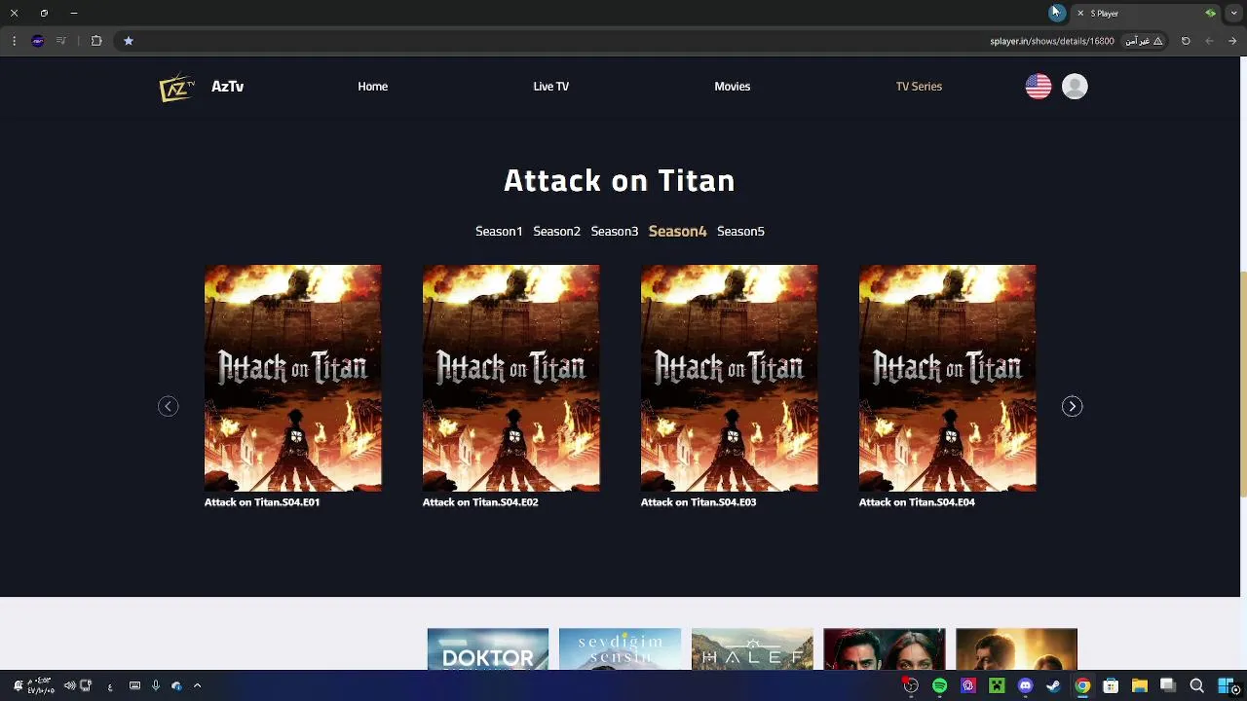1247x701 pixels.
Task: Open the user profile avatar
Action: click(1075, 87)
